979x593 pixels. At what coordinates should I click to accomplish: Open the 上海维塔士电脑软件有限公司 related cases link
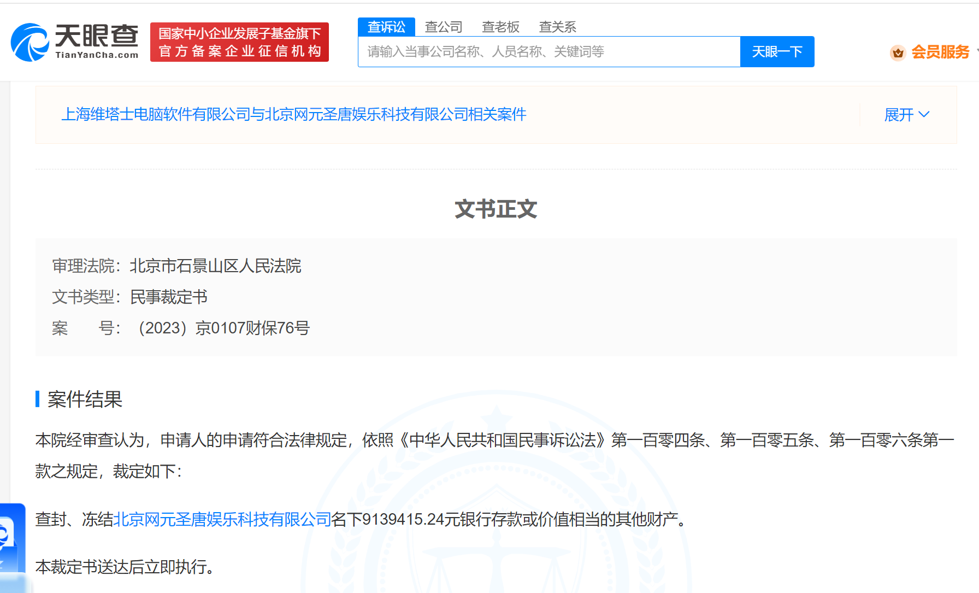click(294, 114)
